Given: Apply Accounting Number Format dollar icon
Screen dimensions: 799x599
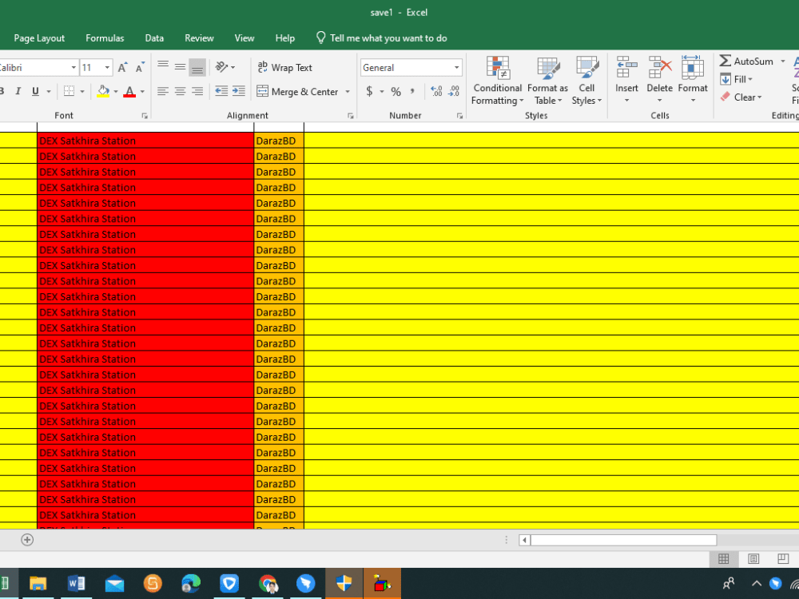Looking at the screenshot, I should point(369,91).
